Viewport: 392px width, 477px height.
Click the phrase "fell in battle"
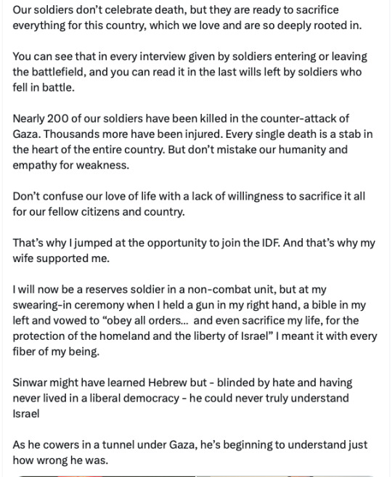coord(44,88)
